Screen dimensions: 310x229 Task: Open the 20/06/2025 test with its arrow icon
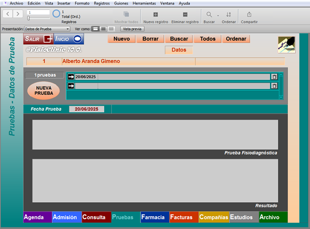click(x=71, y=77)
